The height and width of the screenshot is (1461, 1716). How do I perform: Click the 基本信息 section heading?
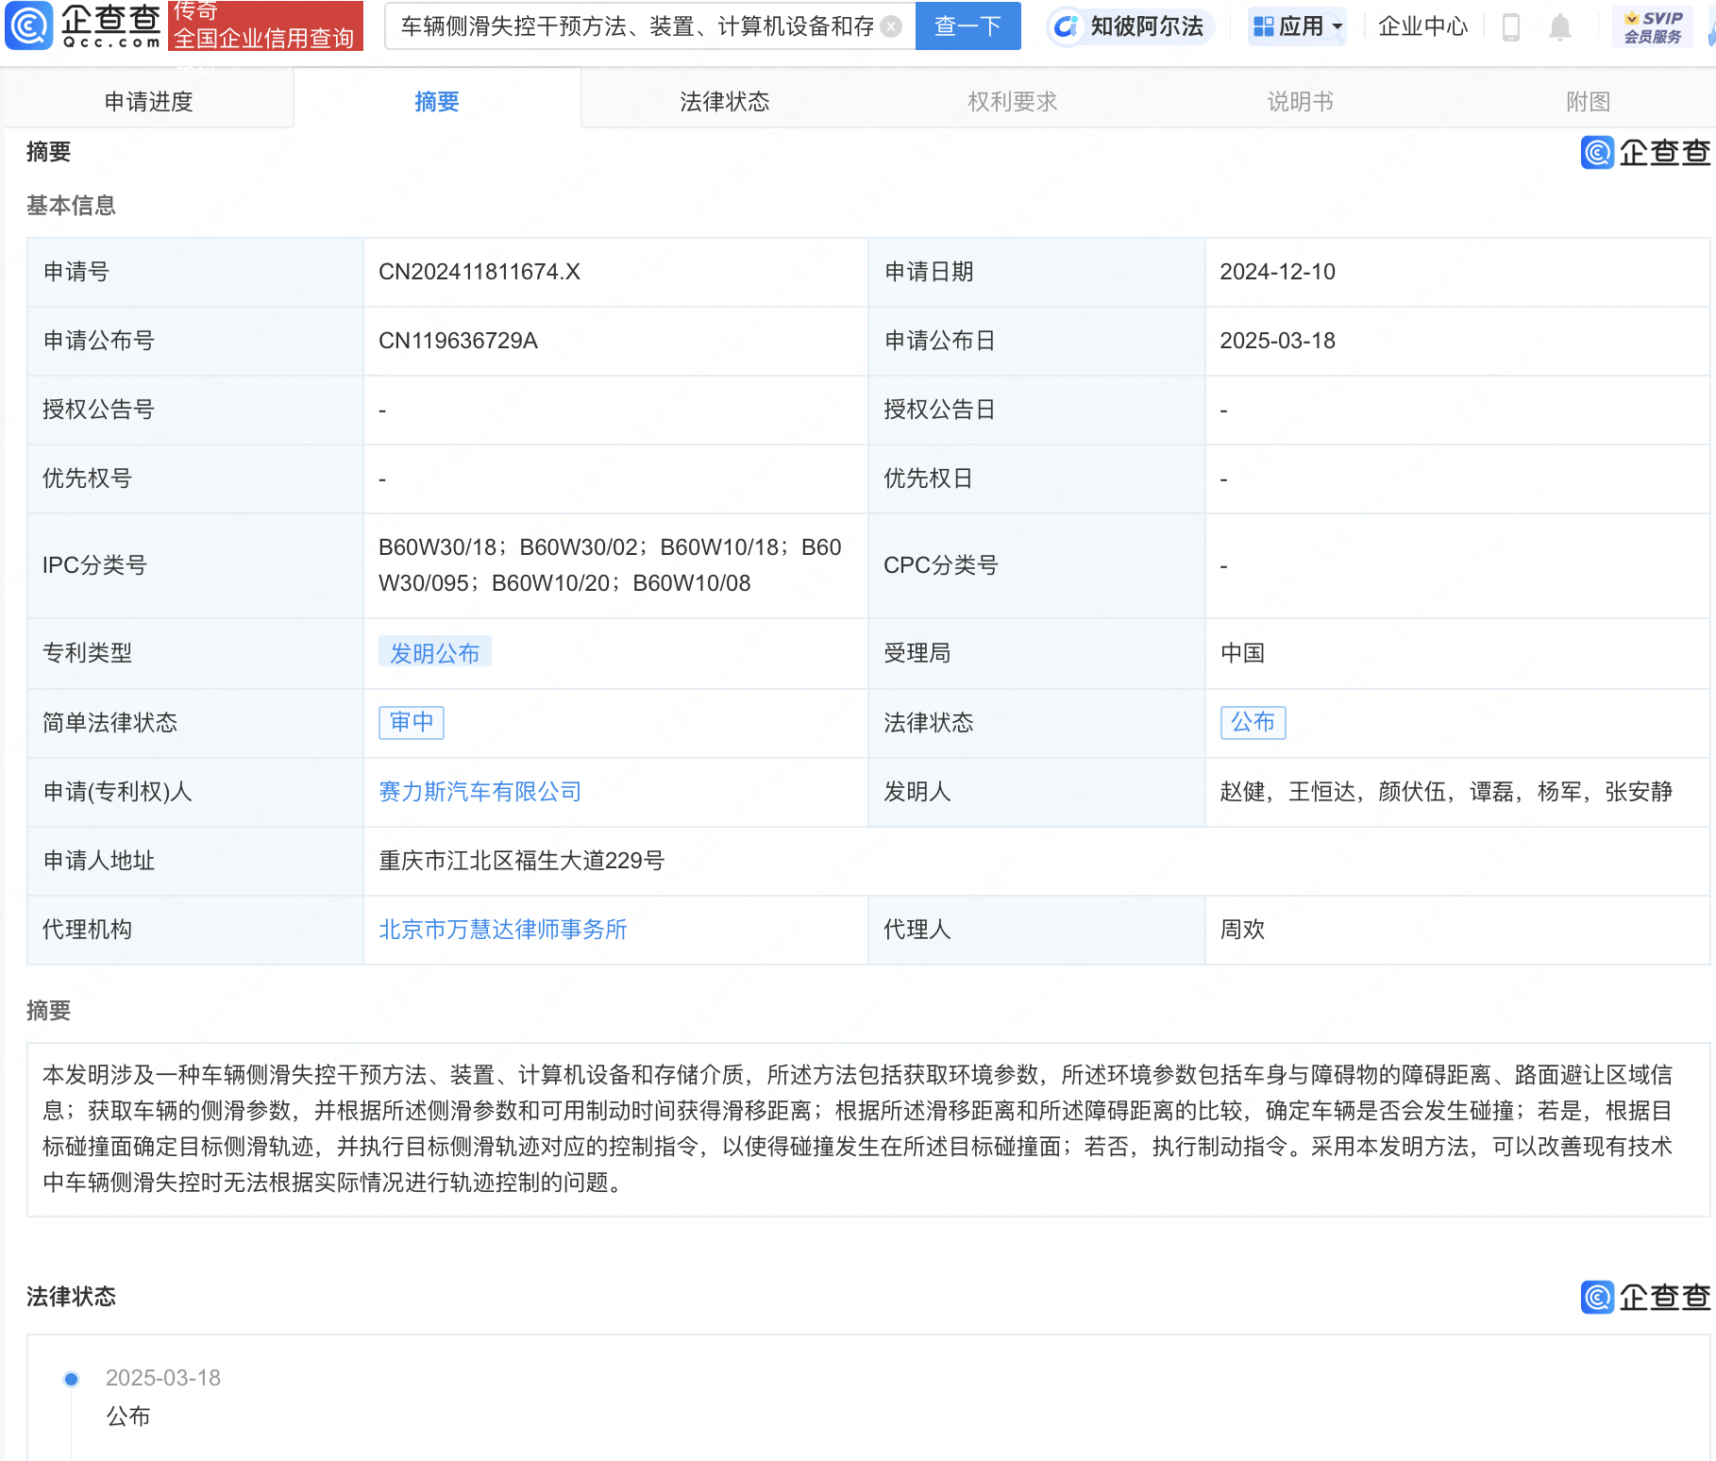71,206
